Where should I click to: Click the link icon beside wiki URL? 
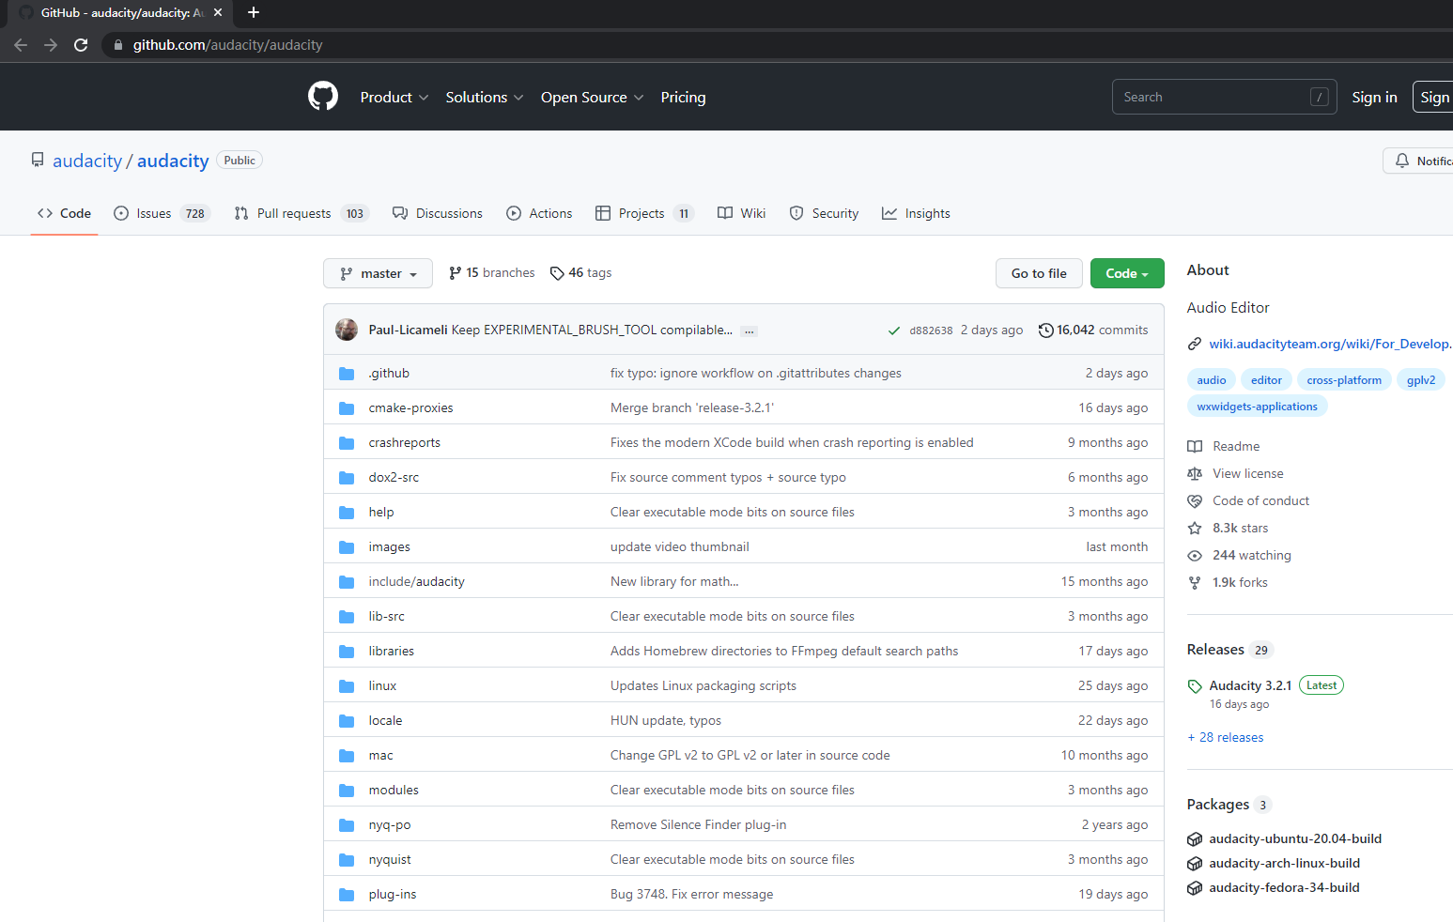pyautogui.click(x=1195, y=344)
